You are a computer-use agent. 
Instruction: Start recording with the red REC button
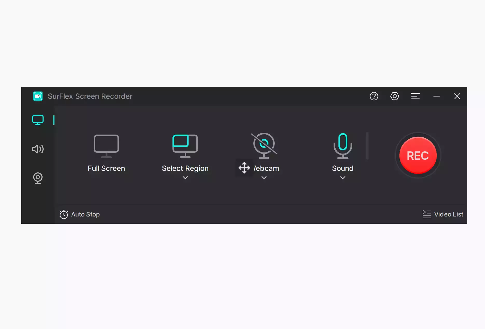418,155
